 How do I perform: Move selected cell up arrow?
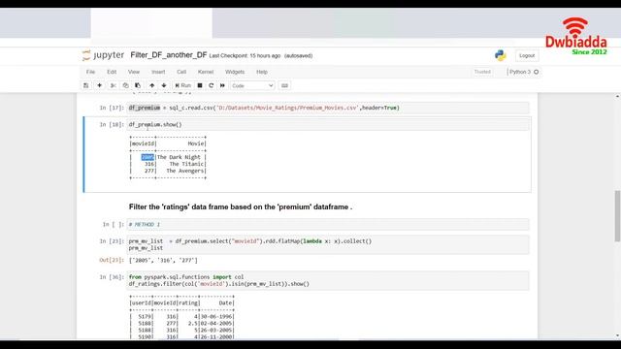point(152,85)
